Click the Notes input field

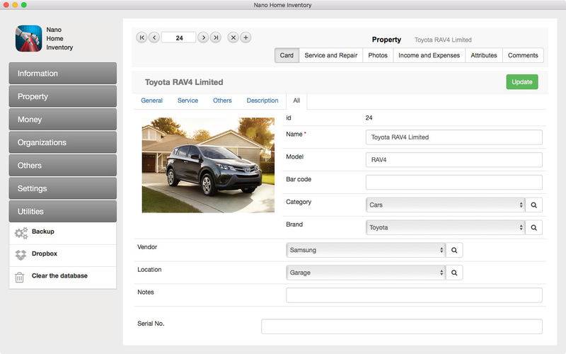click(414, 295)
